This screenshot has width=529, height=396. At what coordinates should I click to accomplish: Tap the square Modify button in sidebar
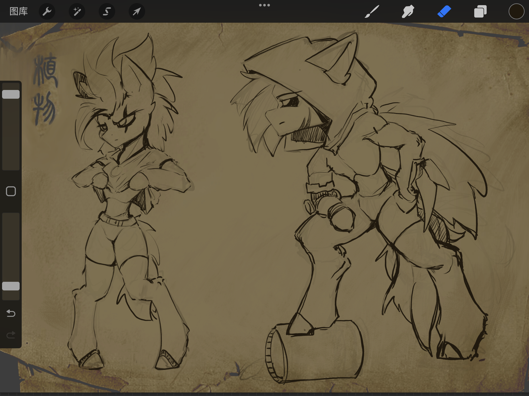pyautogui.click(x=11, y=191)
